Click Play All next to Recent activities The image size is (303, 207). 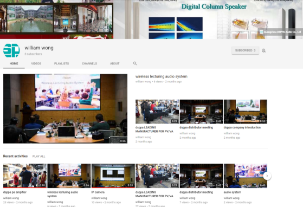pyautogui.click(x=39, y=157)
